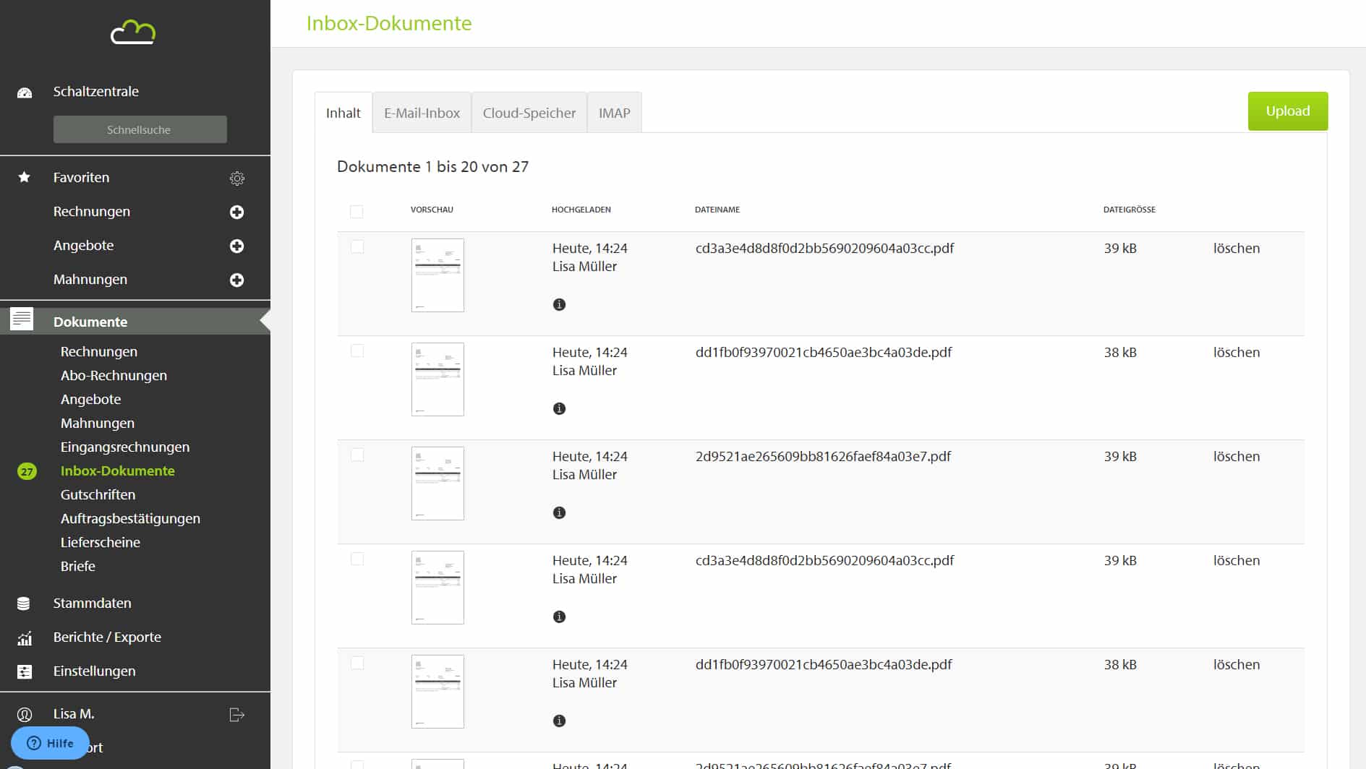Click the Schnellsuche search field
This screenshot has height=769, width=1366.
(140, 129)
